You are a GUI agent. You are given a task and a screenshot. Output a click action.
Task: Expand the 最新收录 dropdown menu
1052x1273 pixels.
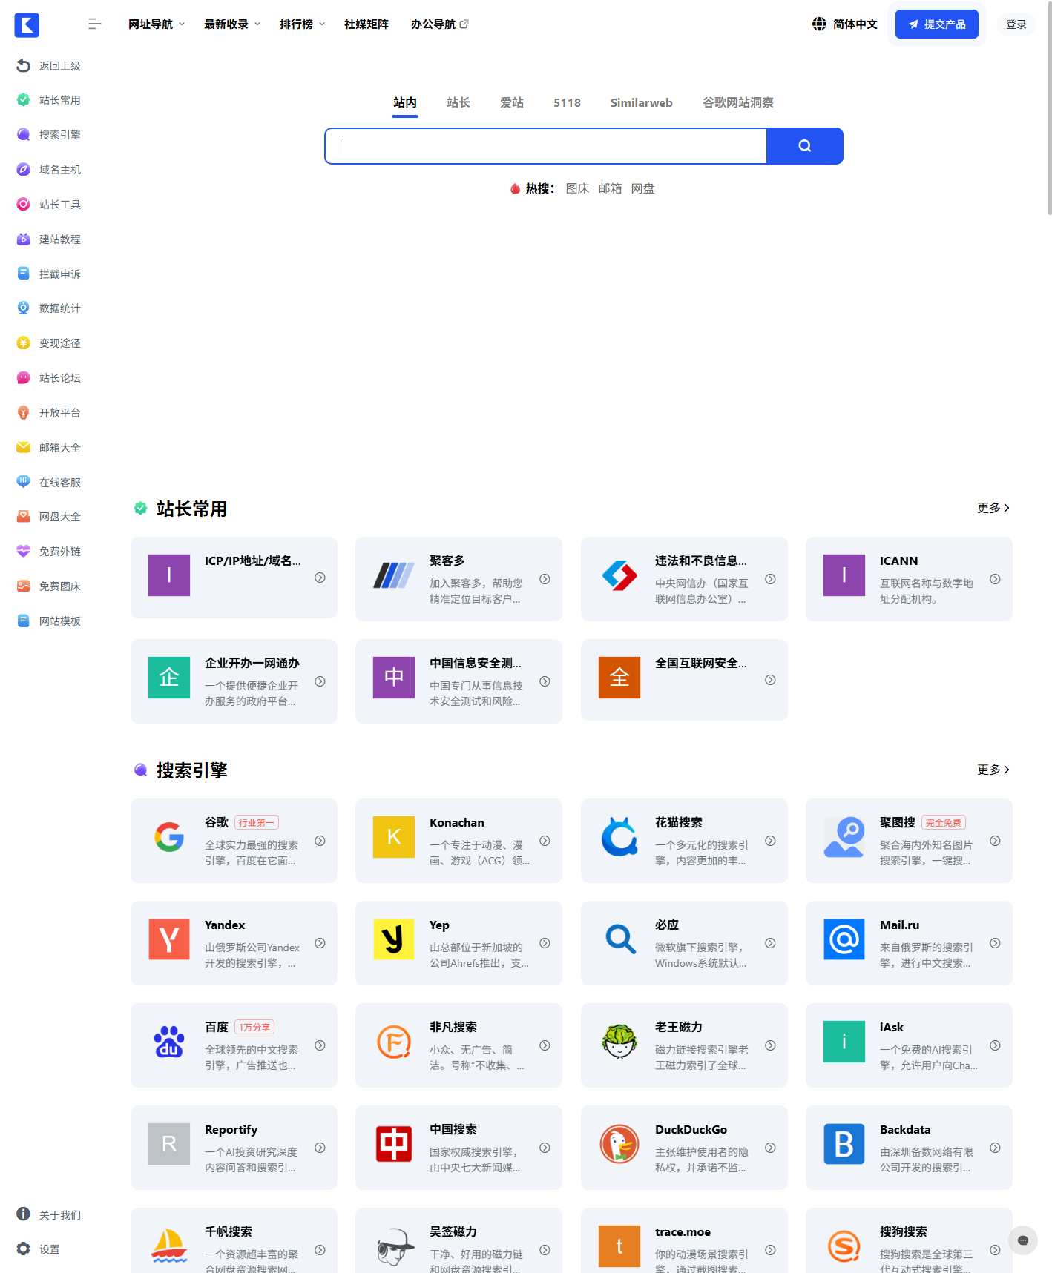coord(232,24)
